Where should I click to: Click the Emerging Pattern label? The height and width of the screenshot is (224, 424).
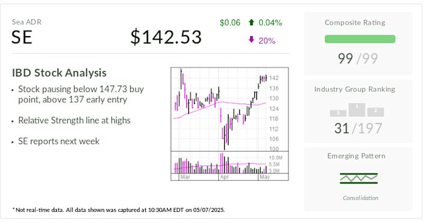pos(357,156)
